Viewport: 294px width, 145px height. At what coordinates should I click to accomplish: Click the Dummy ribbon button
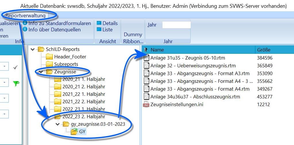click(x=133, y=35)
